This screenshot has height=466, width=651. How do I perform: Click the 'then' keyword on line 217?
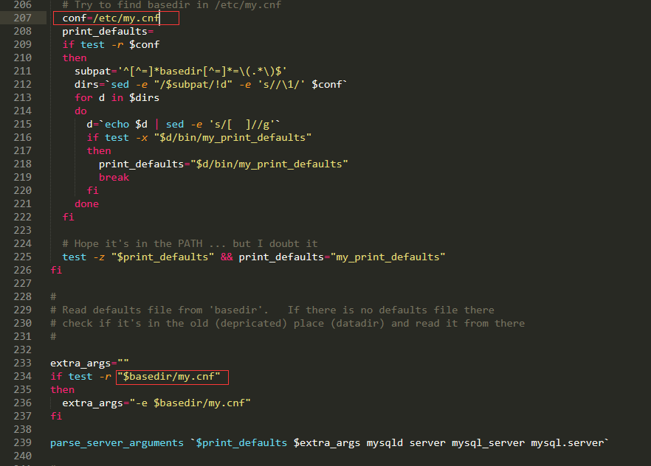click(99, 151)
